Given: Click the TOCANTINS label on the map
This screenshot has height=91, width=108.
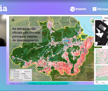Looking at the screenshot, I should 88,67.
